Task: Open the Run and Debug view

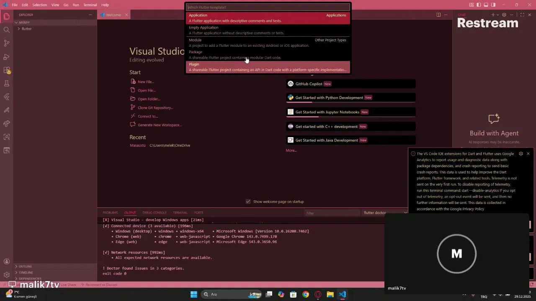Action: [7, 56]
